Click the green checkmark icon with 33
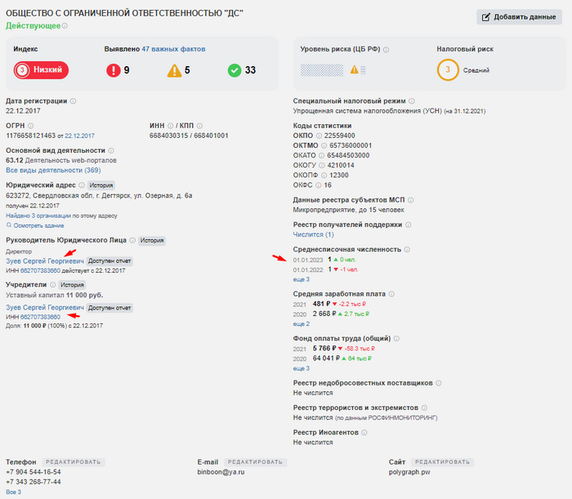This screenshot has width=572, height=499. (x=234, y=70)
